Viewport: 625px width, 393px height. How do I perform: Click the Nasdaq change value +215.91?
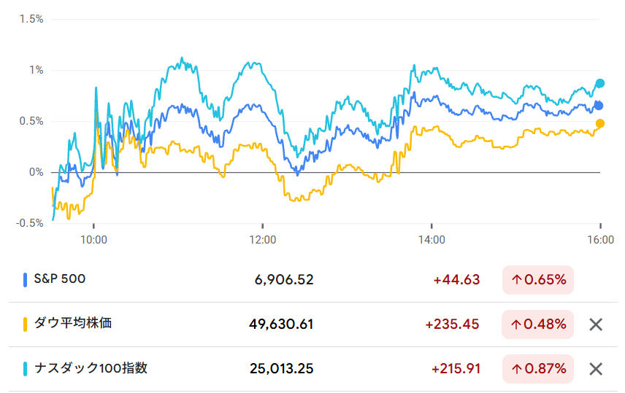click(456, 369)
